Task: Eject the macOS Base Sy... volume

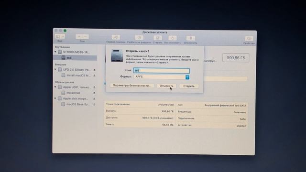Action: pos(94,105)
